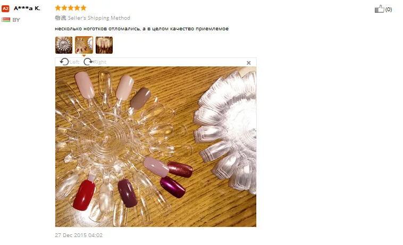This screenshot has height=245, width=403.
Task: Click the (0) helpful vote count
Action: (388, 10)
